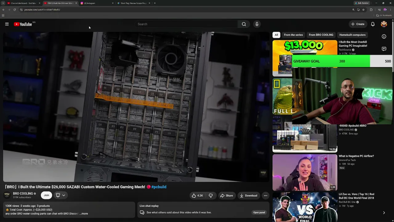
Task: Open a new browser tab
Action: tap(155, 3)
